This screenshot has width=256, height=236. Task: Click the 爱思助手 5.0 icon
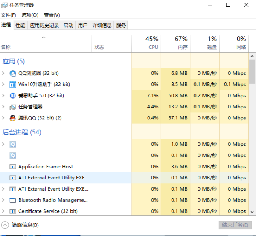pos(13,95)
